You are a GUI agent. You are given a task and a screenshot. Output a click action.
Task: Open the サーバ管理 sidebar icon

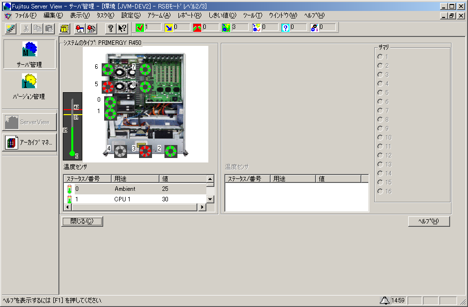(x=29, y=54)
